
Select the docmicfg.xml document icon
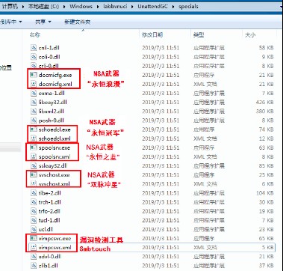(34, 84)
